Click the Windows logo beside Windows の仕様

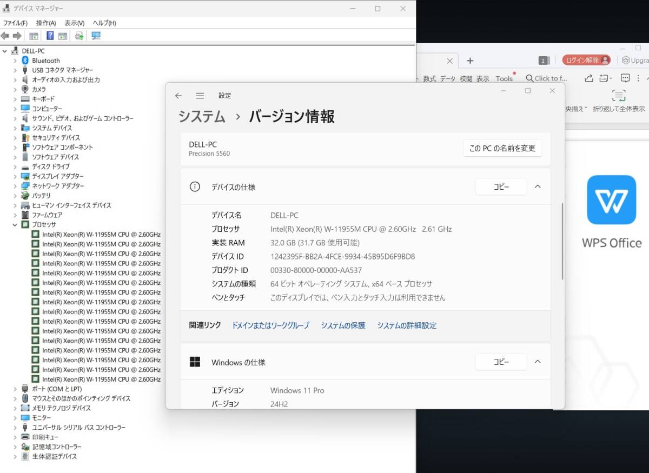click(x=195, y=362)
